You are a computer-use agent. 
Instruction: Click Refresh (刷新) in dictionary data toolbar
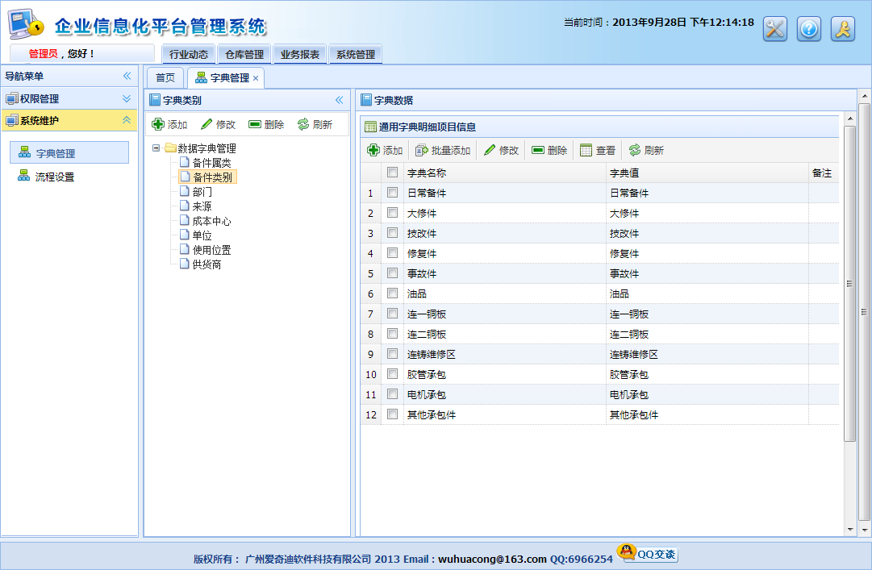(635, 150)
